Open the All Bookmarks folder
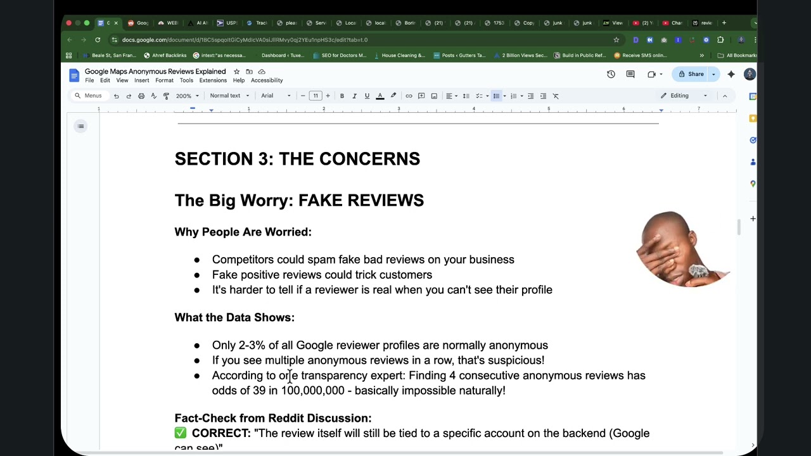 pos(738,55)
